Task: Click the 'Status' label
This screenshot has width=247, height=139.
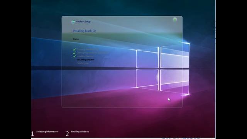Action: coord(76,39)
